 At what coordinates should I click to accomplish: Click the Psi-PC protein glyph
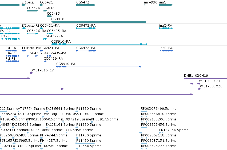[x=12, y=56]
